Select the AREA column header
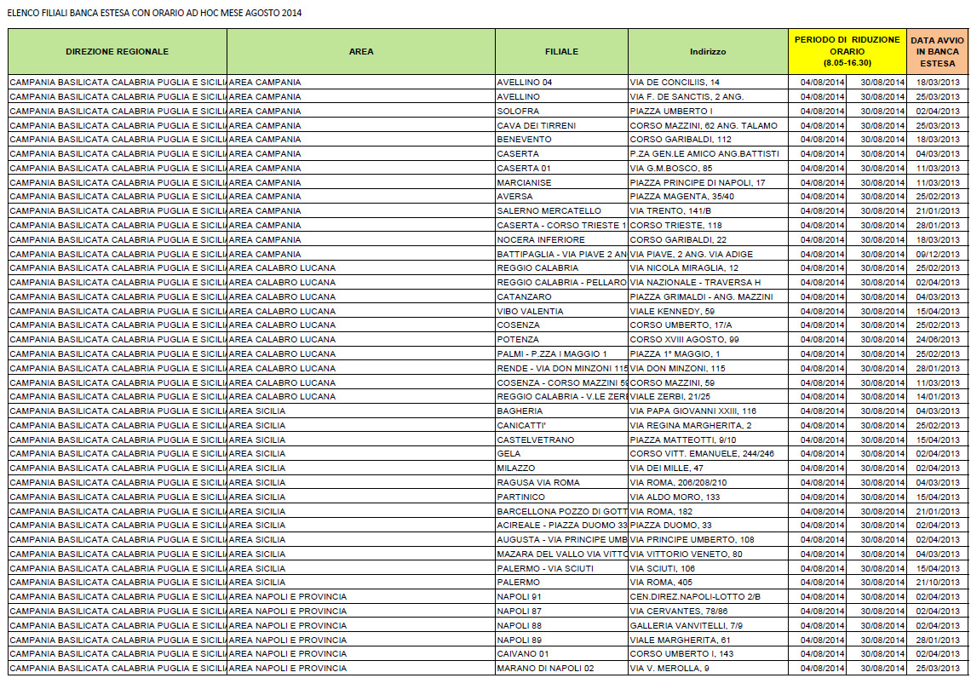This screenshot has height=678, width=971. tap(361, 51)
